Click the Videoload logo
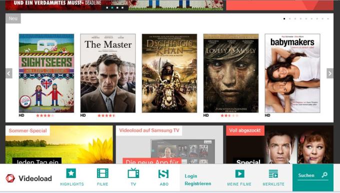The width and height of the screenshot is (340, 193). (28, 178)
